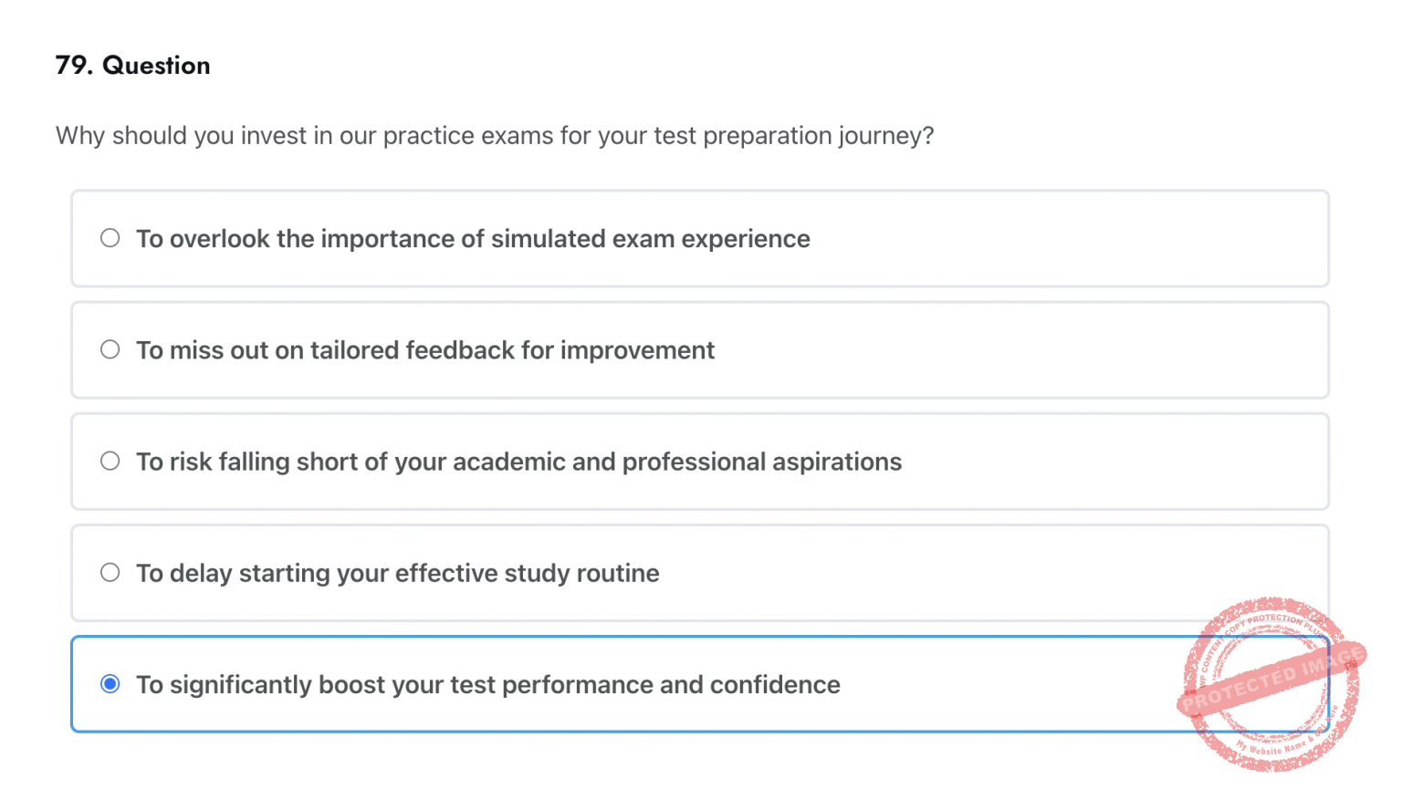The image size is (1402, 790).
Task: Pick the 'delay starting' radio button
Action: 110,572
